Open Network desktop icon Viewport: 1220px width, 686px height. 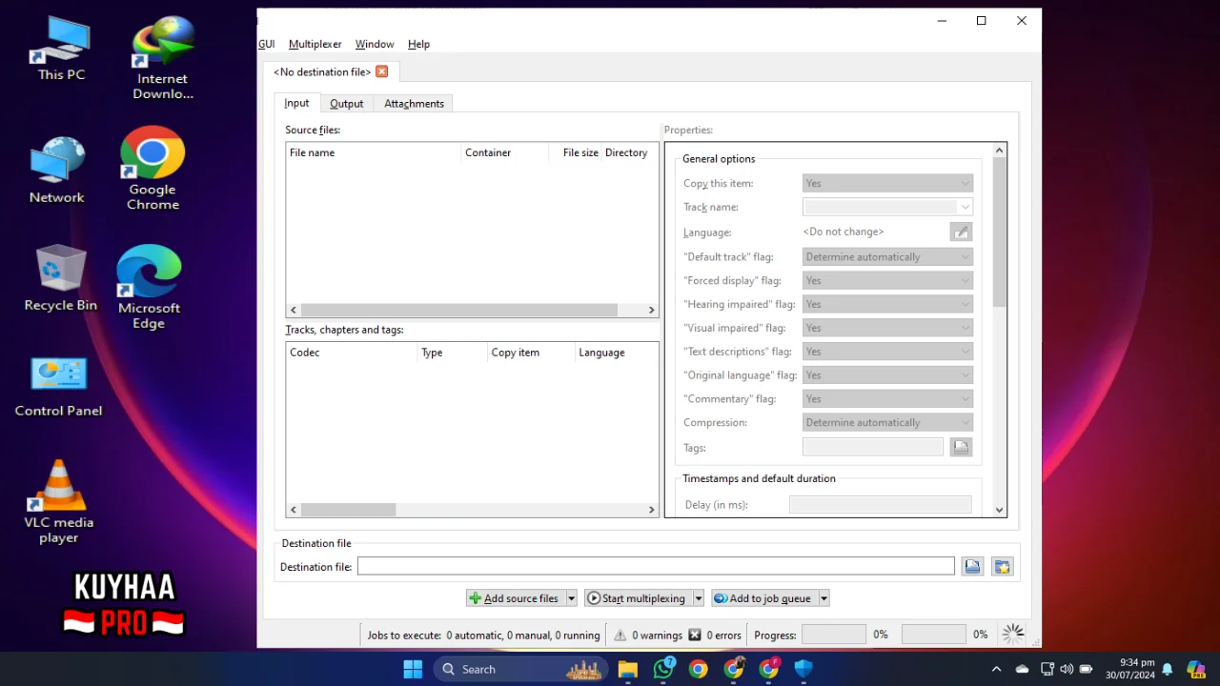pos(57,170)
